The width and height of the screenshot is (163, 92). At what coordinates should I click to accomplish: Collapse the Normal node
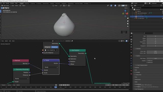14,61
